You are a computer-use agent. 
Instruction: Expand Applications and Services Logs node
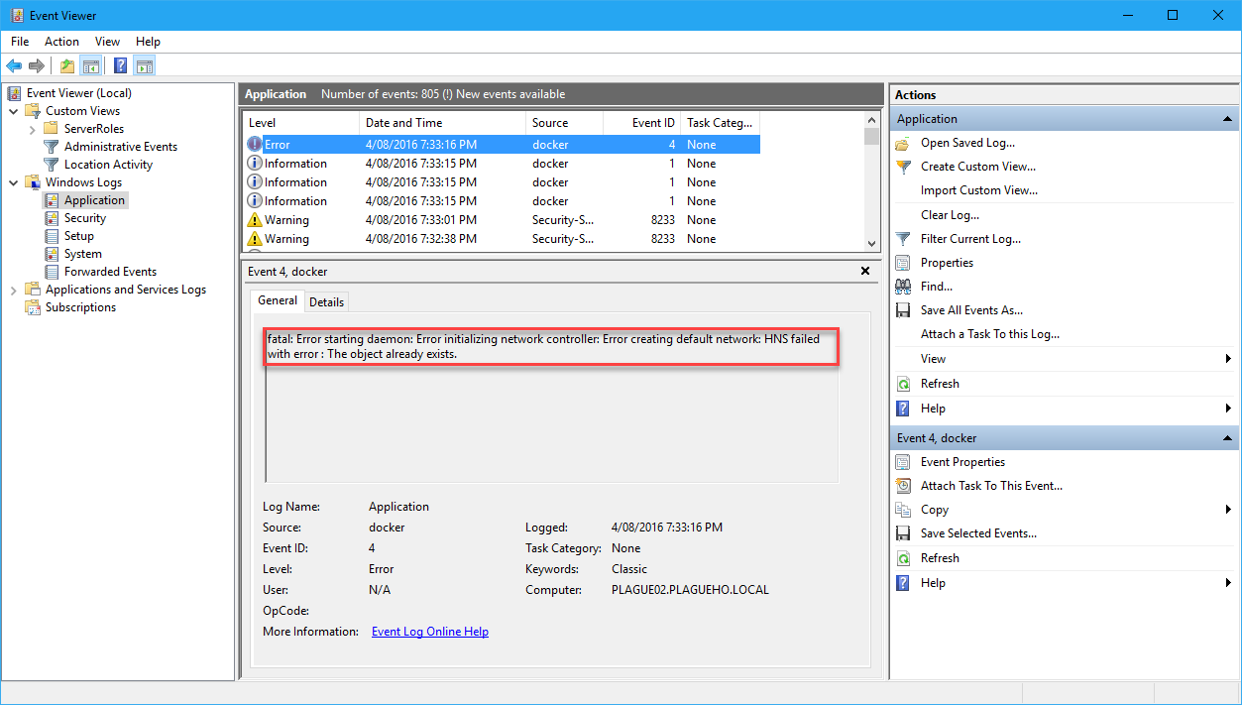tap(14, 290)
